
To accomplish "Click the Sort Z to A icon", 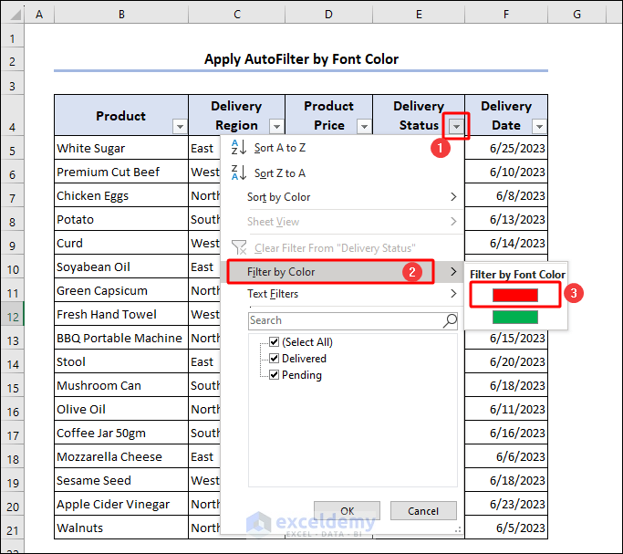I will click(239, 172).
